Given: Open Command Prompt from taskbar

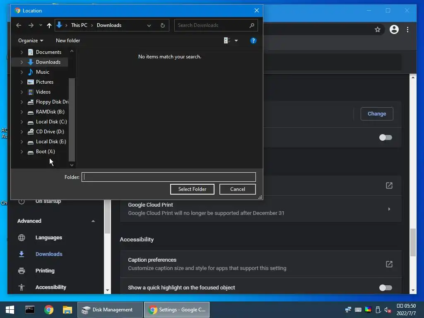Looking at the screenshot, I should pos(30,310).
